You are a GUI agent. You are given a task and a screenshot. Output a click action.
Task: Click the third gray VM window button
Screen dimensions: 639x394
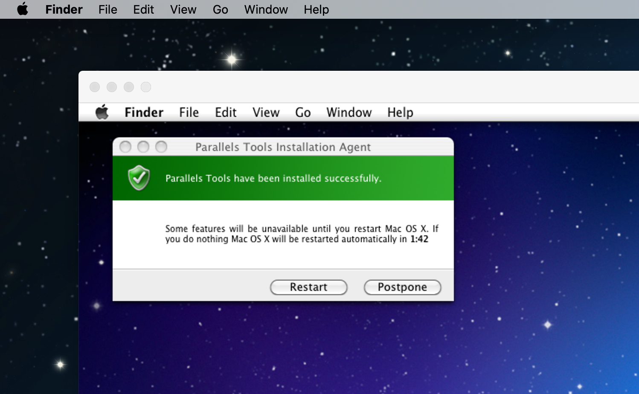tap(129, 87)
